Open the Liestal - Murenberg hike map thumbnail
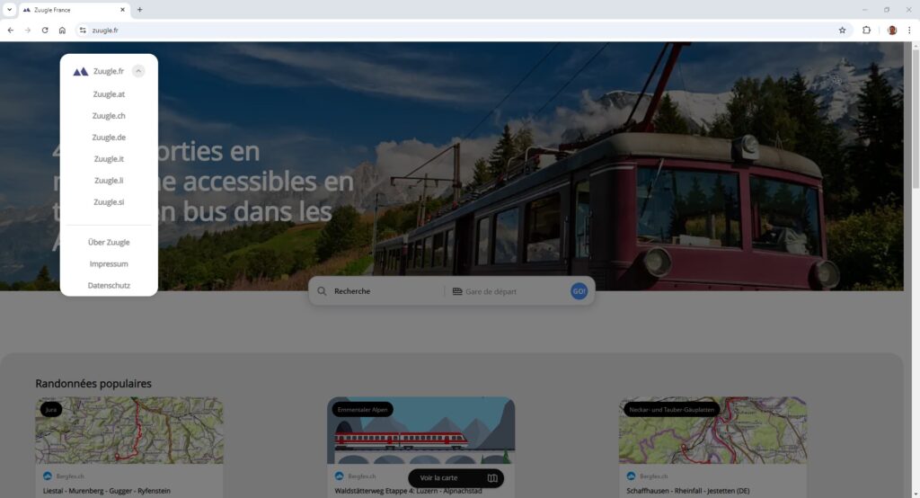 [x=129, y=431]
